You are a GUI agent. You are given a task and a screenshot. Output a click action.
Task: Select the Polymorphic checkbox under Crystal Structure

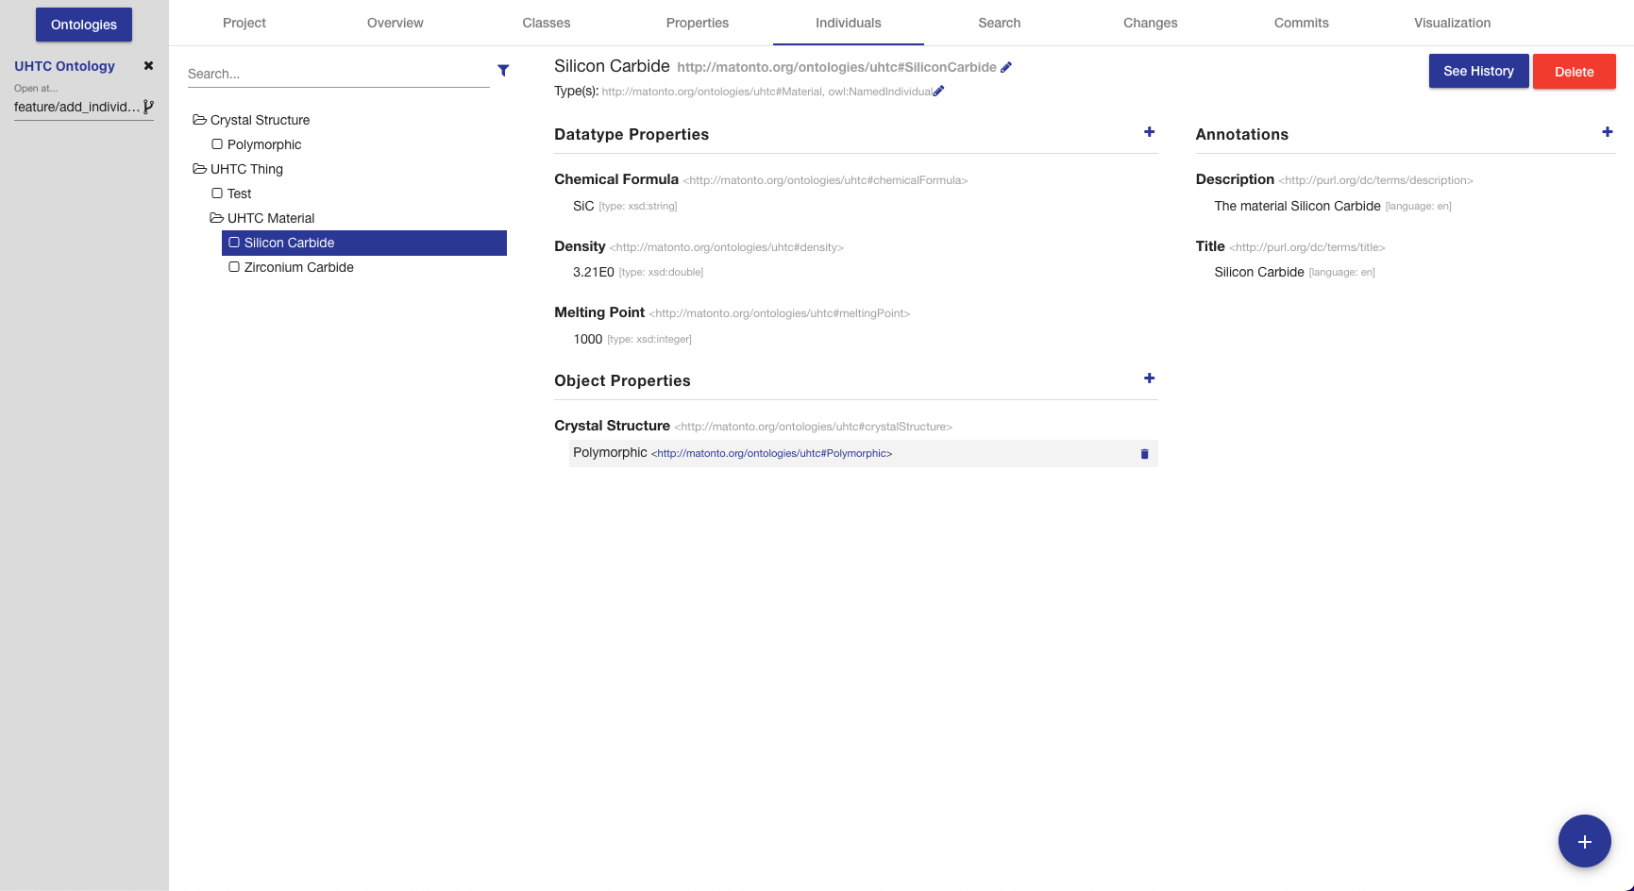217,143
